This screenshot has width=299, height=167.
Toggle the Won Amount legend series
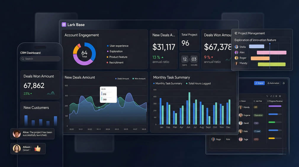(139, 79)
